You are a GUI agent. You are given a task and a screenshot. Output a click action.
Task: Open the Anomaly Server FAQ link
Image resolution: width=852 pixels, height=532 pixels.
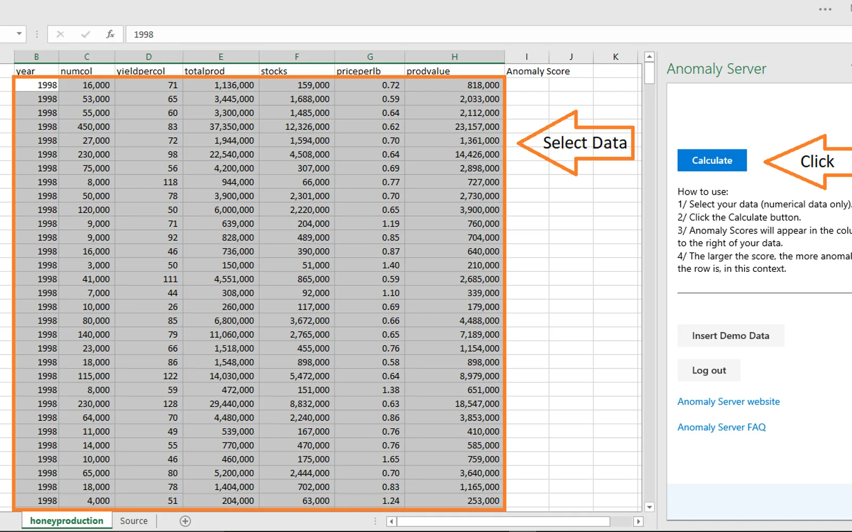[x=722, y=427]
